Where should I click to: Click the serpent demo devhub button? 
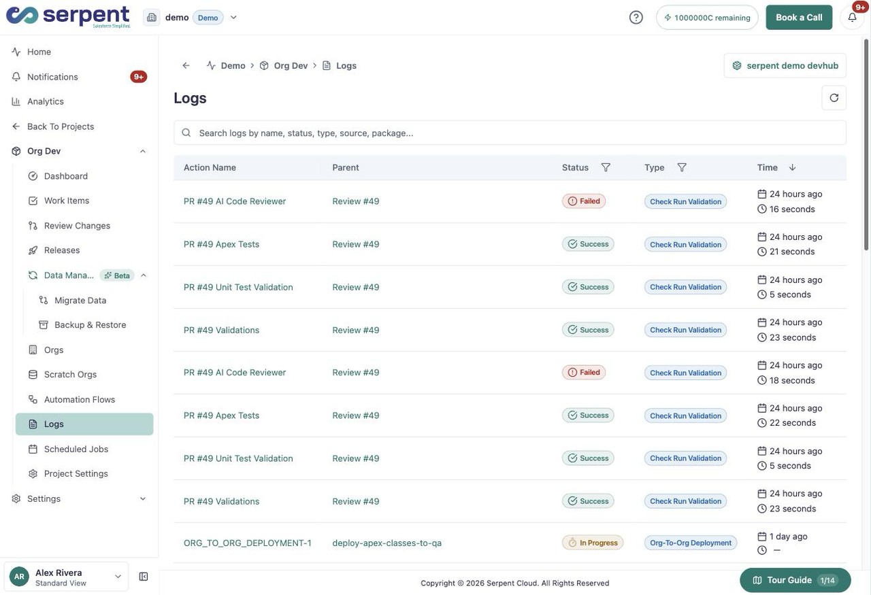pyautogui.click(x=785, y=65)
